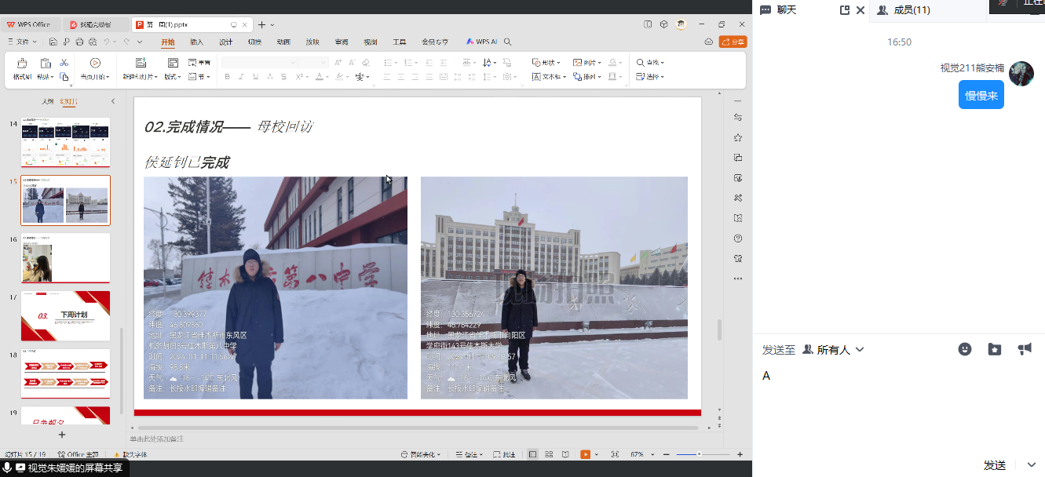This screenshot has width=1045, height=477.
Task: Click the 发送 send button in chat
Action: (x=995, y=465)
